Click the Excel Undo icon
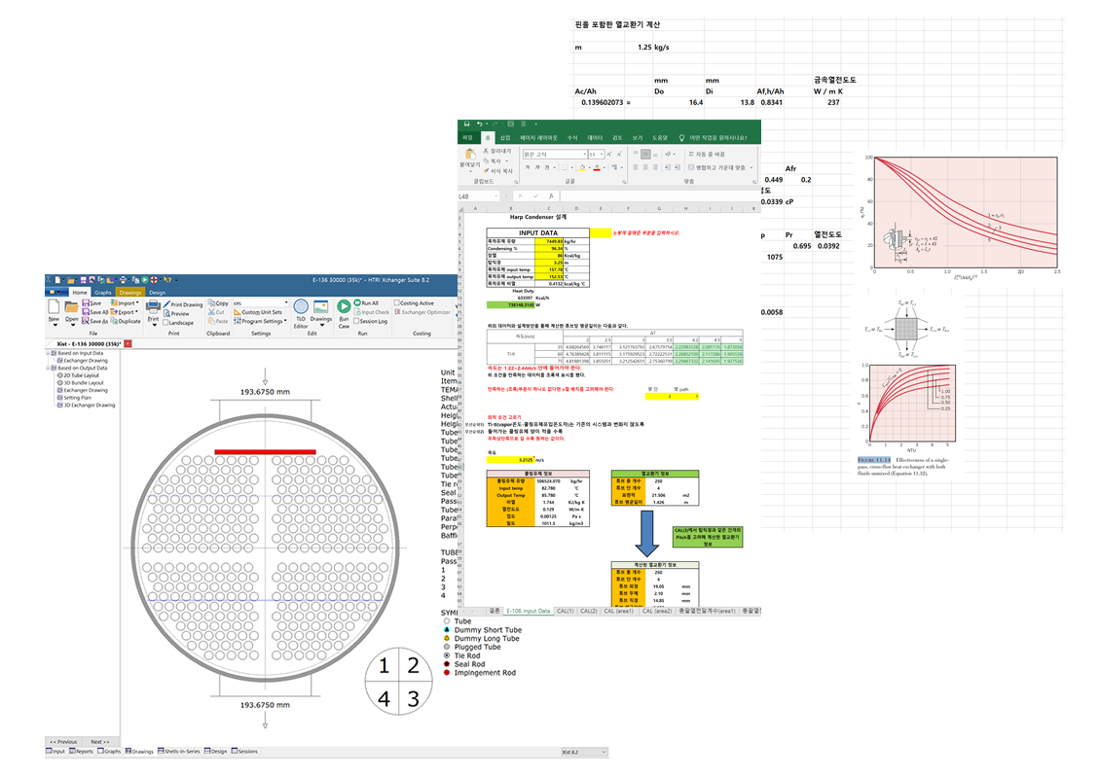 point(478,124)
